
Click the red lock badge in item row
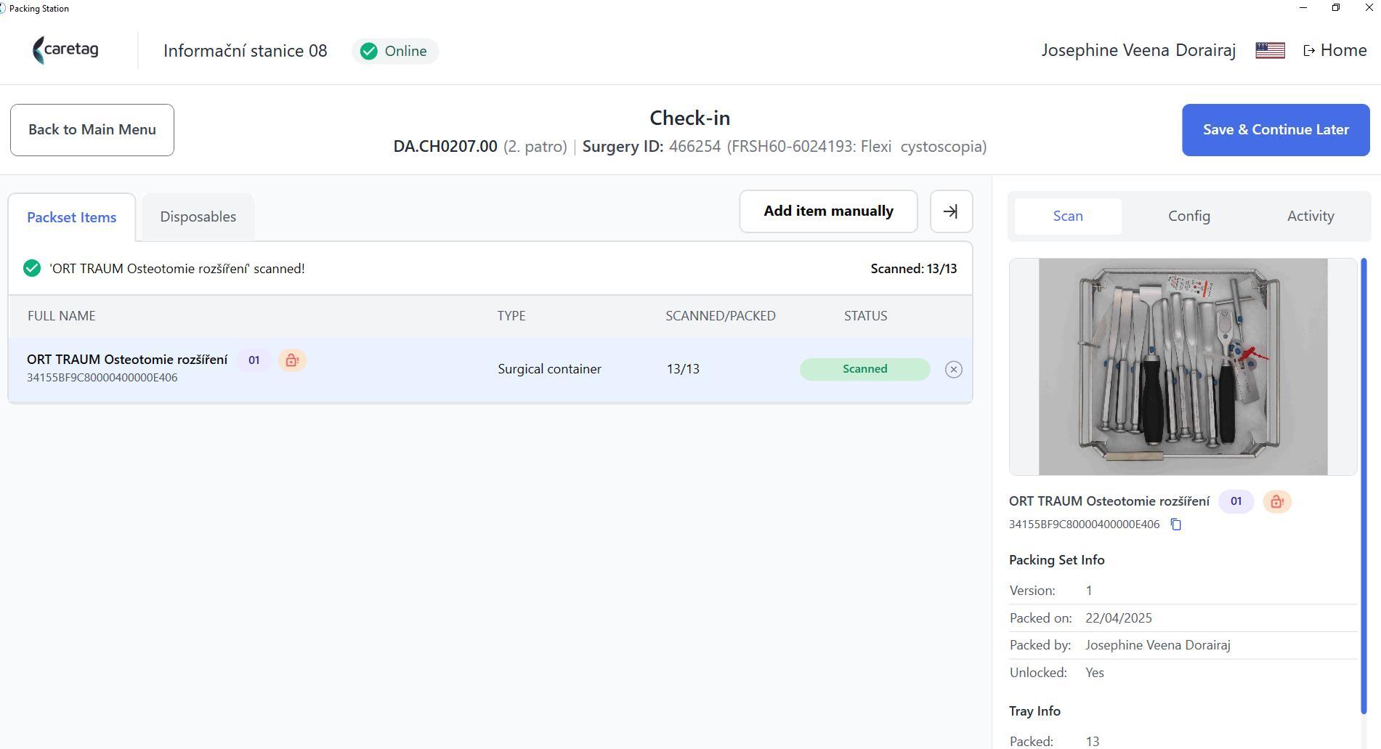point(292,360)
